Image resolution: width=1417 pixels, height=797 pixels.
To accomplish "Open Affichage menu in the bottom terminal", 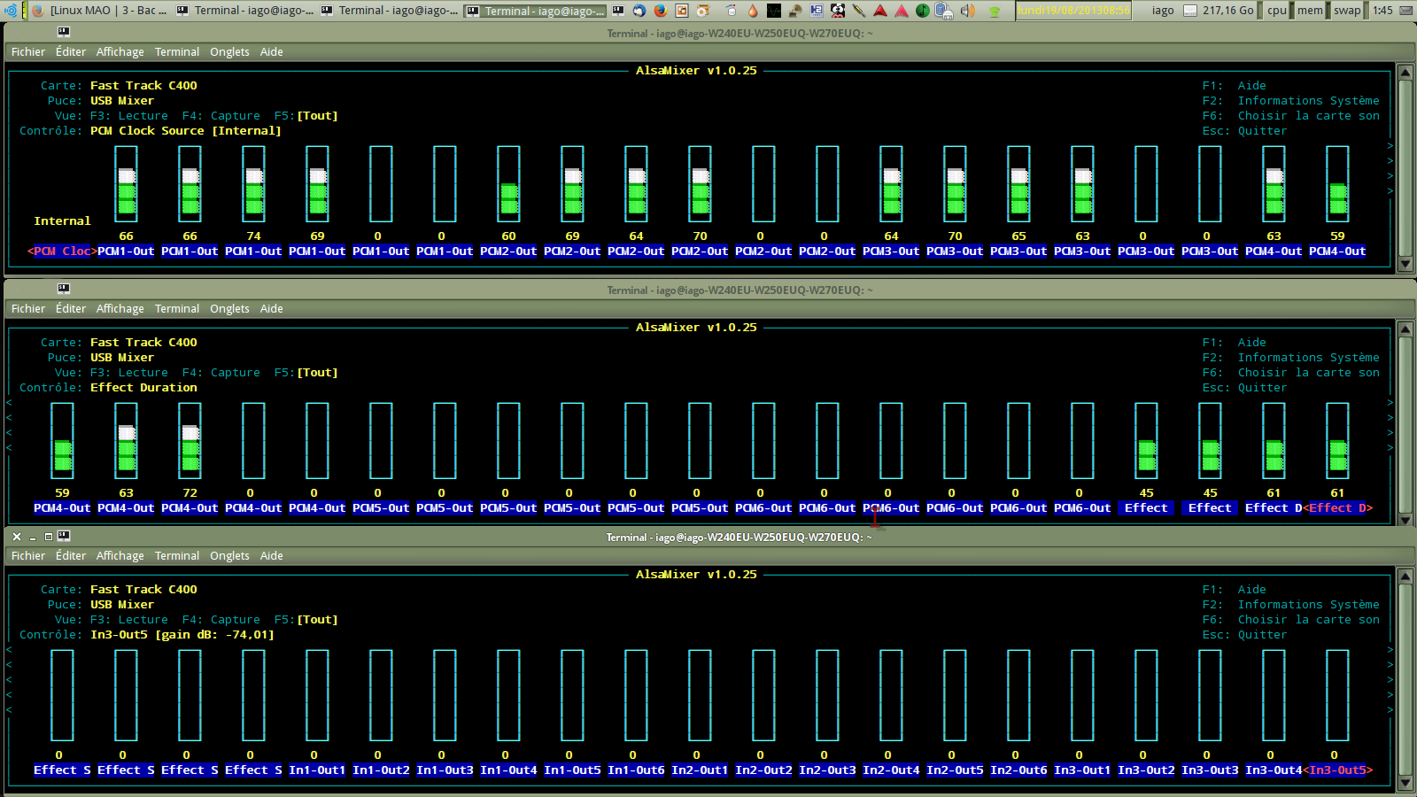I will point(120,556).
